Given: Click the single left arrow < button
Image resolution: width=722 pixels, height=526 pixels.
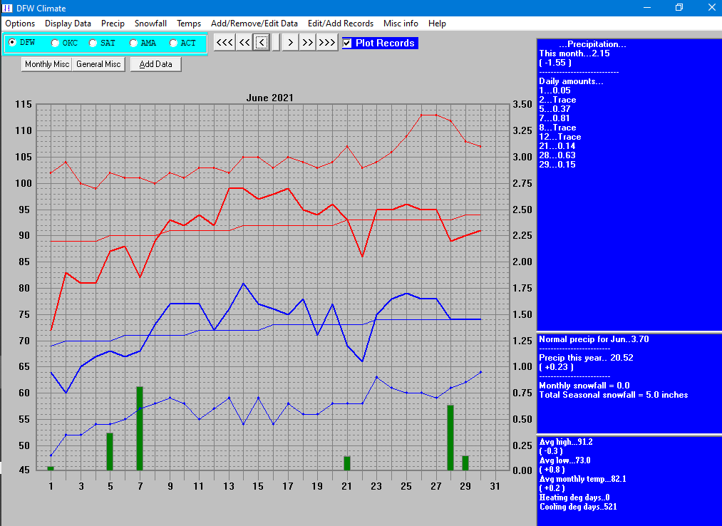Looking at the screenshot, I should click(261, 43).
